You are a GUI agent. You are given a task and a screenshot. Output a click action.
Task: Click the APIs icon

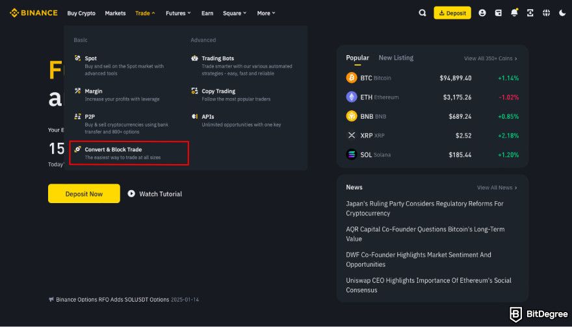coord(194,116)
